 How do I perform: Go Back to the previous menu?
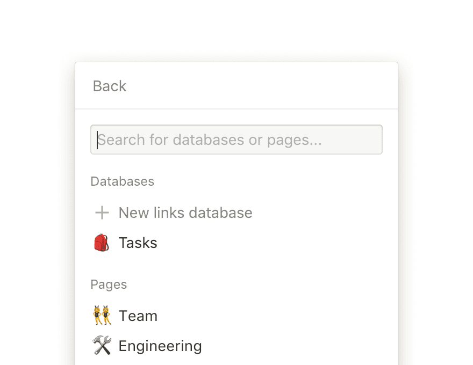109,86
